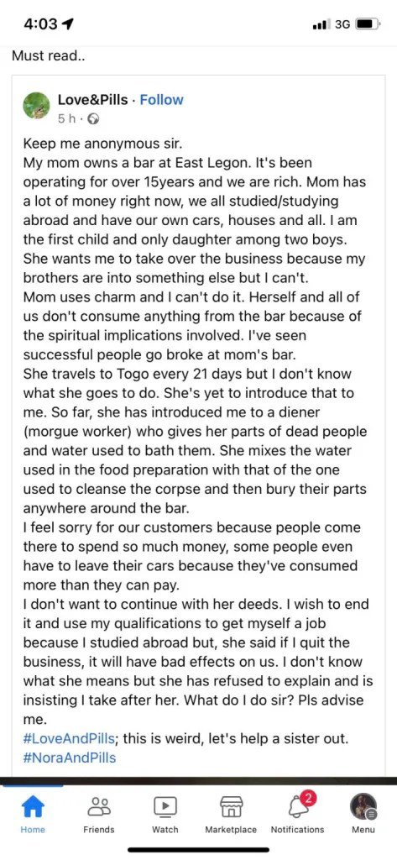Open the #LoveAndPills hashtag
Screen dimensions: 397x860
[x=69, y=738]
